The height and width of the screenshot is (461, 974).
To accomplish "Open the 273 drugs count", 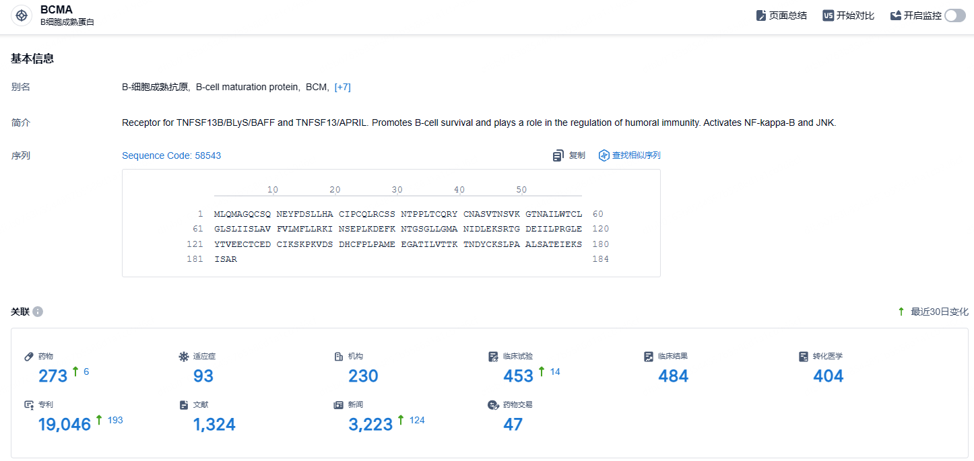I will pos(53,376).
